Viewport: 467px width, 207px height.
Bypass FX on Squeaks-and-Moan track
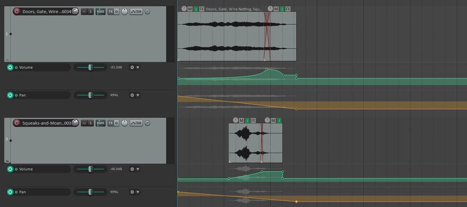[116, 123]
